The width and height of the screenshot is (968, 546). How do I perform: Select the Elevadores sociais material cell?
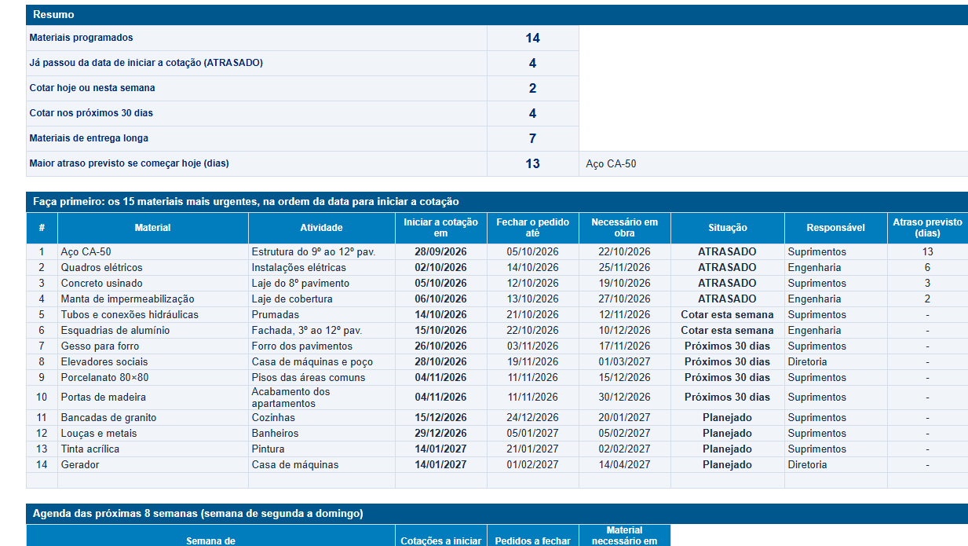tap(153, 362)
